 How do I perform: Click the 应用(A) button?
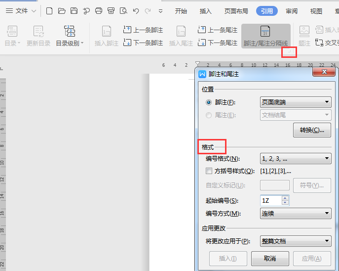[312, 259]
